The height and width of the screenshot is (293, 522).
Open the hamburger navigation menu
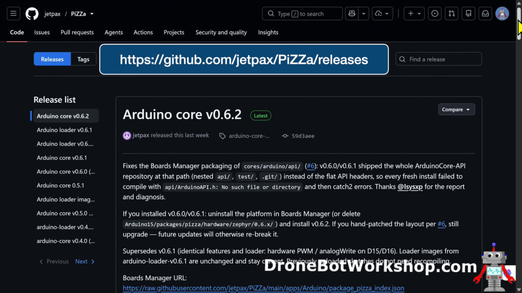(x=13, y=14)
